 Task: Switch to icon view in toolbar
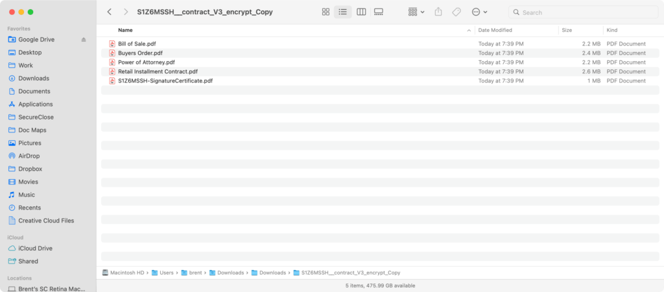coord(326,12)
